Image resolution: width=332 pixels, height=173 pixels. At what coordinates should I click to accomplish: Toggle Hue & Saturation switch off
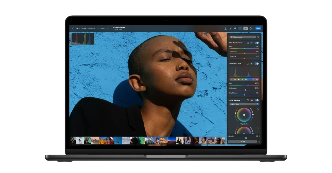click(257, 43)
